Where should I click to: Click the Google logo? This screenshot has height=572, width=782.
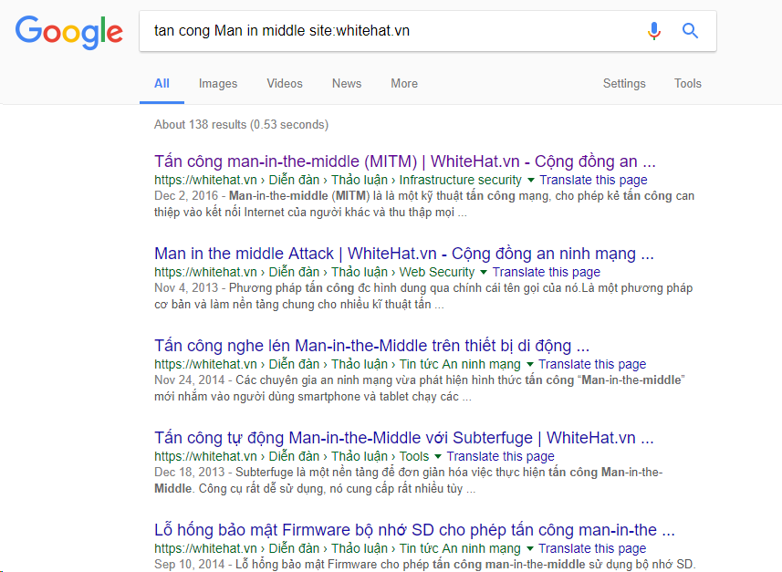(x=69, y=32)
